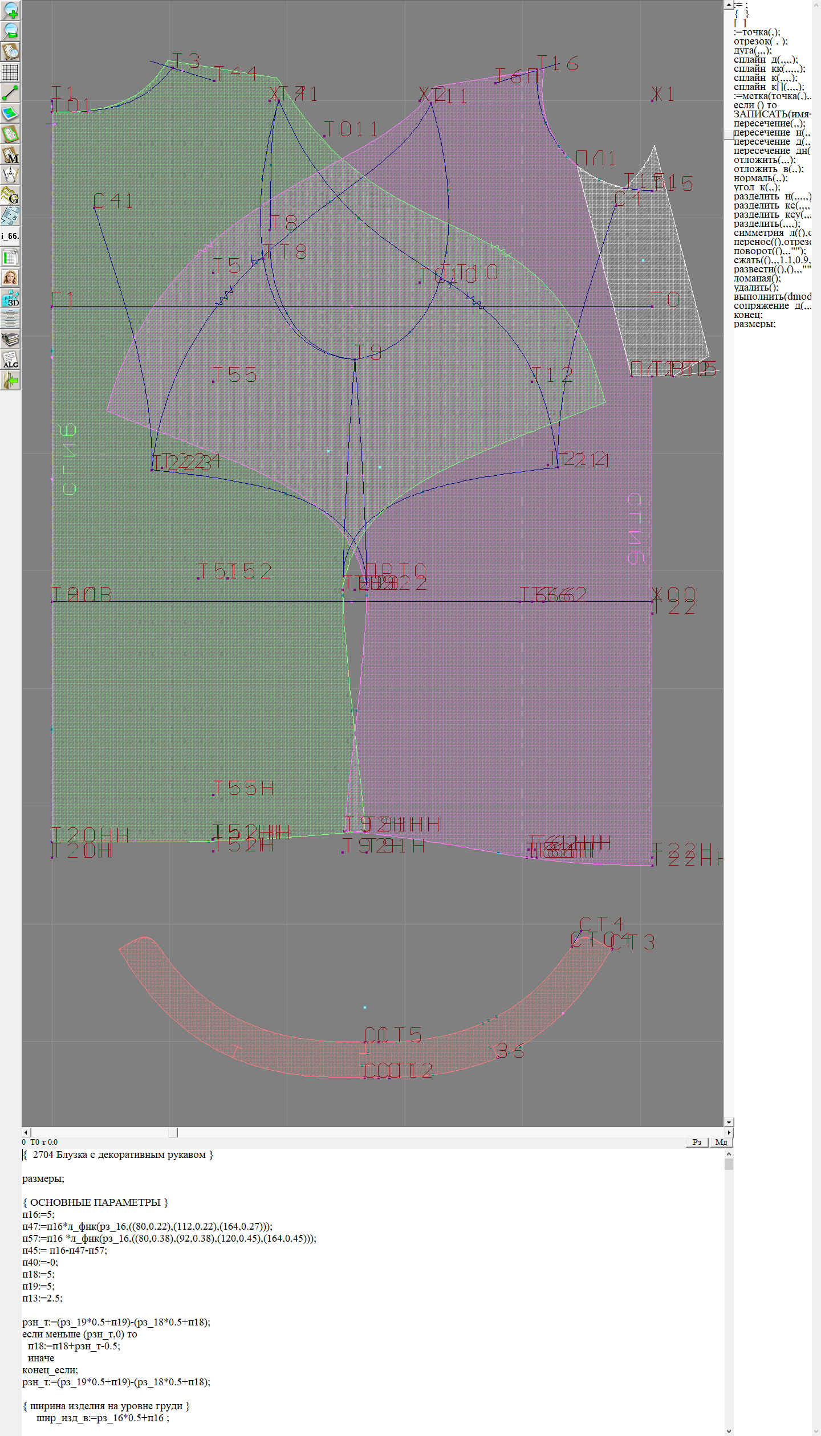The height and width of the screenshot is (1436, 821).
Task: Click the i_66. toolbar button
Action: pyautogui.click(x=10, y=236)
